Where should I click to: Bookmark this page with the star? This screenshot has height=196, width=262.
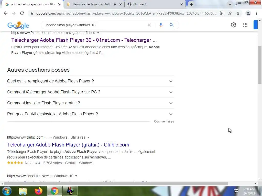[238, 13]
